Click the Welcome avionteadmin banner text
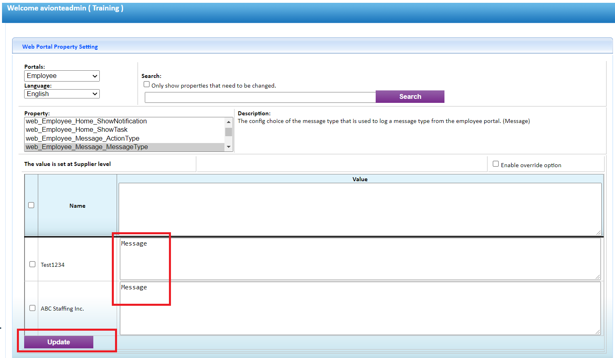Screen dimensions: 615x358 point(65,8)
